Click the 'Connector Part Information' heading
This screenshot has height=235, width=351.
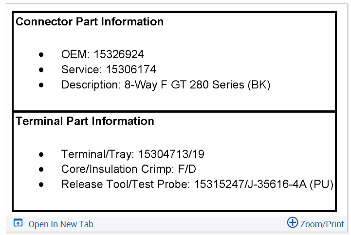(90, 22)
